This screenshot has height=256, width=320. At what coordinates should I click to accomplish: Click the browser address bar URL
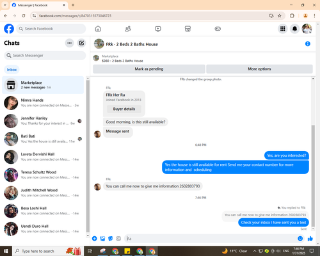[x=75, y=16]
